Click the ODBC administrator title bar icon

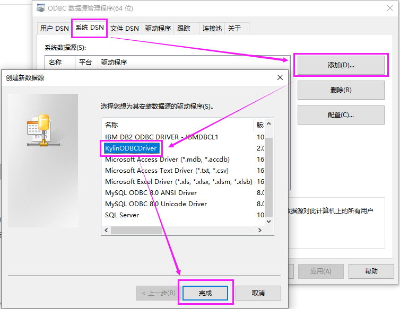click(41, 8)
